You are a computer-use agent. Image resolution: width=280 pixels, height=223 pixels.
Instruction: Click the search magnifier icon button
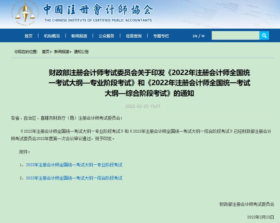pyautogui.click(x=264, y=36)
